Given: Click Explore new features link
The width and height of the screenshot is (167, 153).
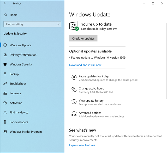Looking at the screenshot, I should pos(82,145).
